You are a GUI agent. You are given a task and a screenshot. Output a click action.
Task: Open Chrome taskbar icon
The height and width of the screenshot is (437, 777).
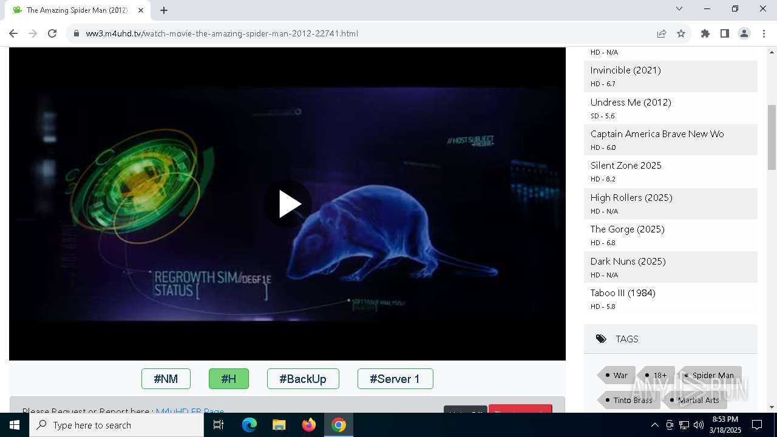click(x=339, y=425)
